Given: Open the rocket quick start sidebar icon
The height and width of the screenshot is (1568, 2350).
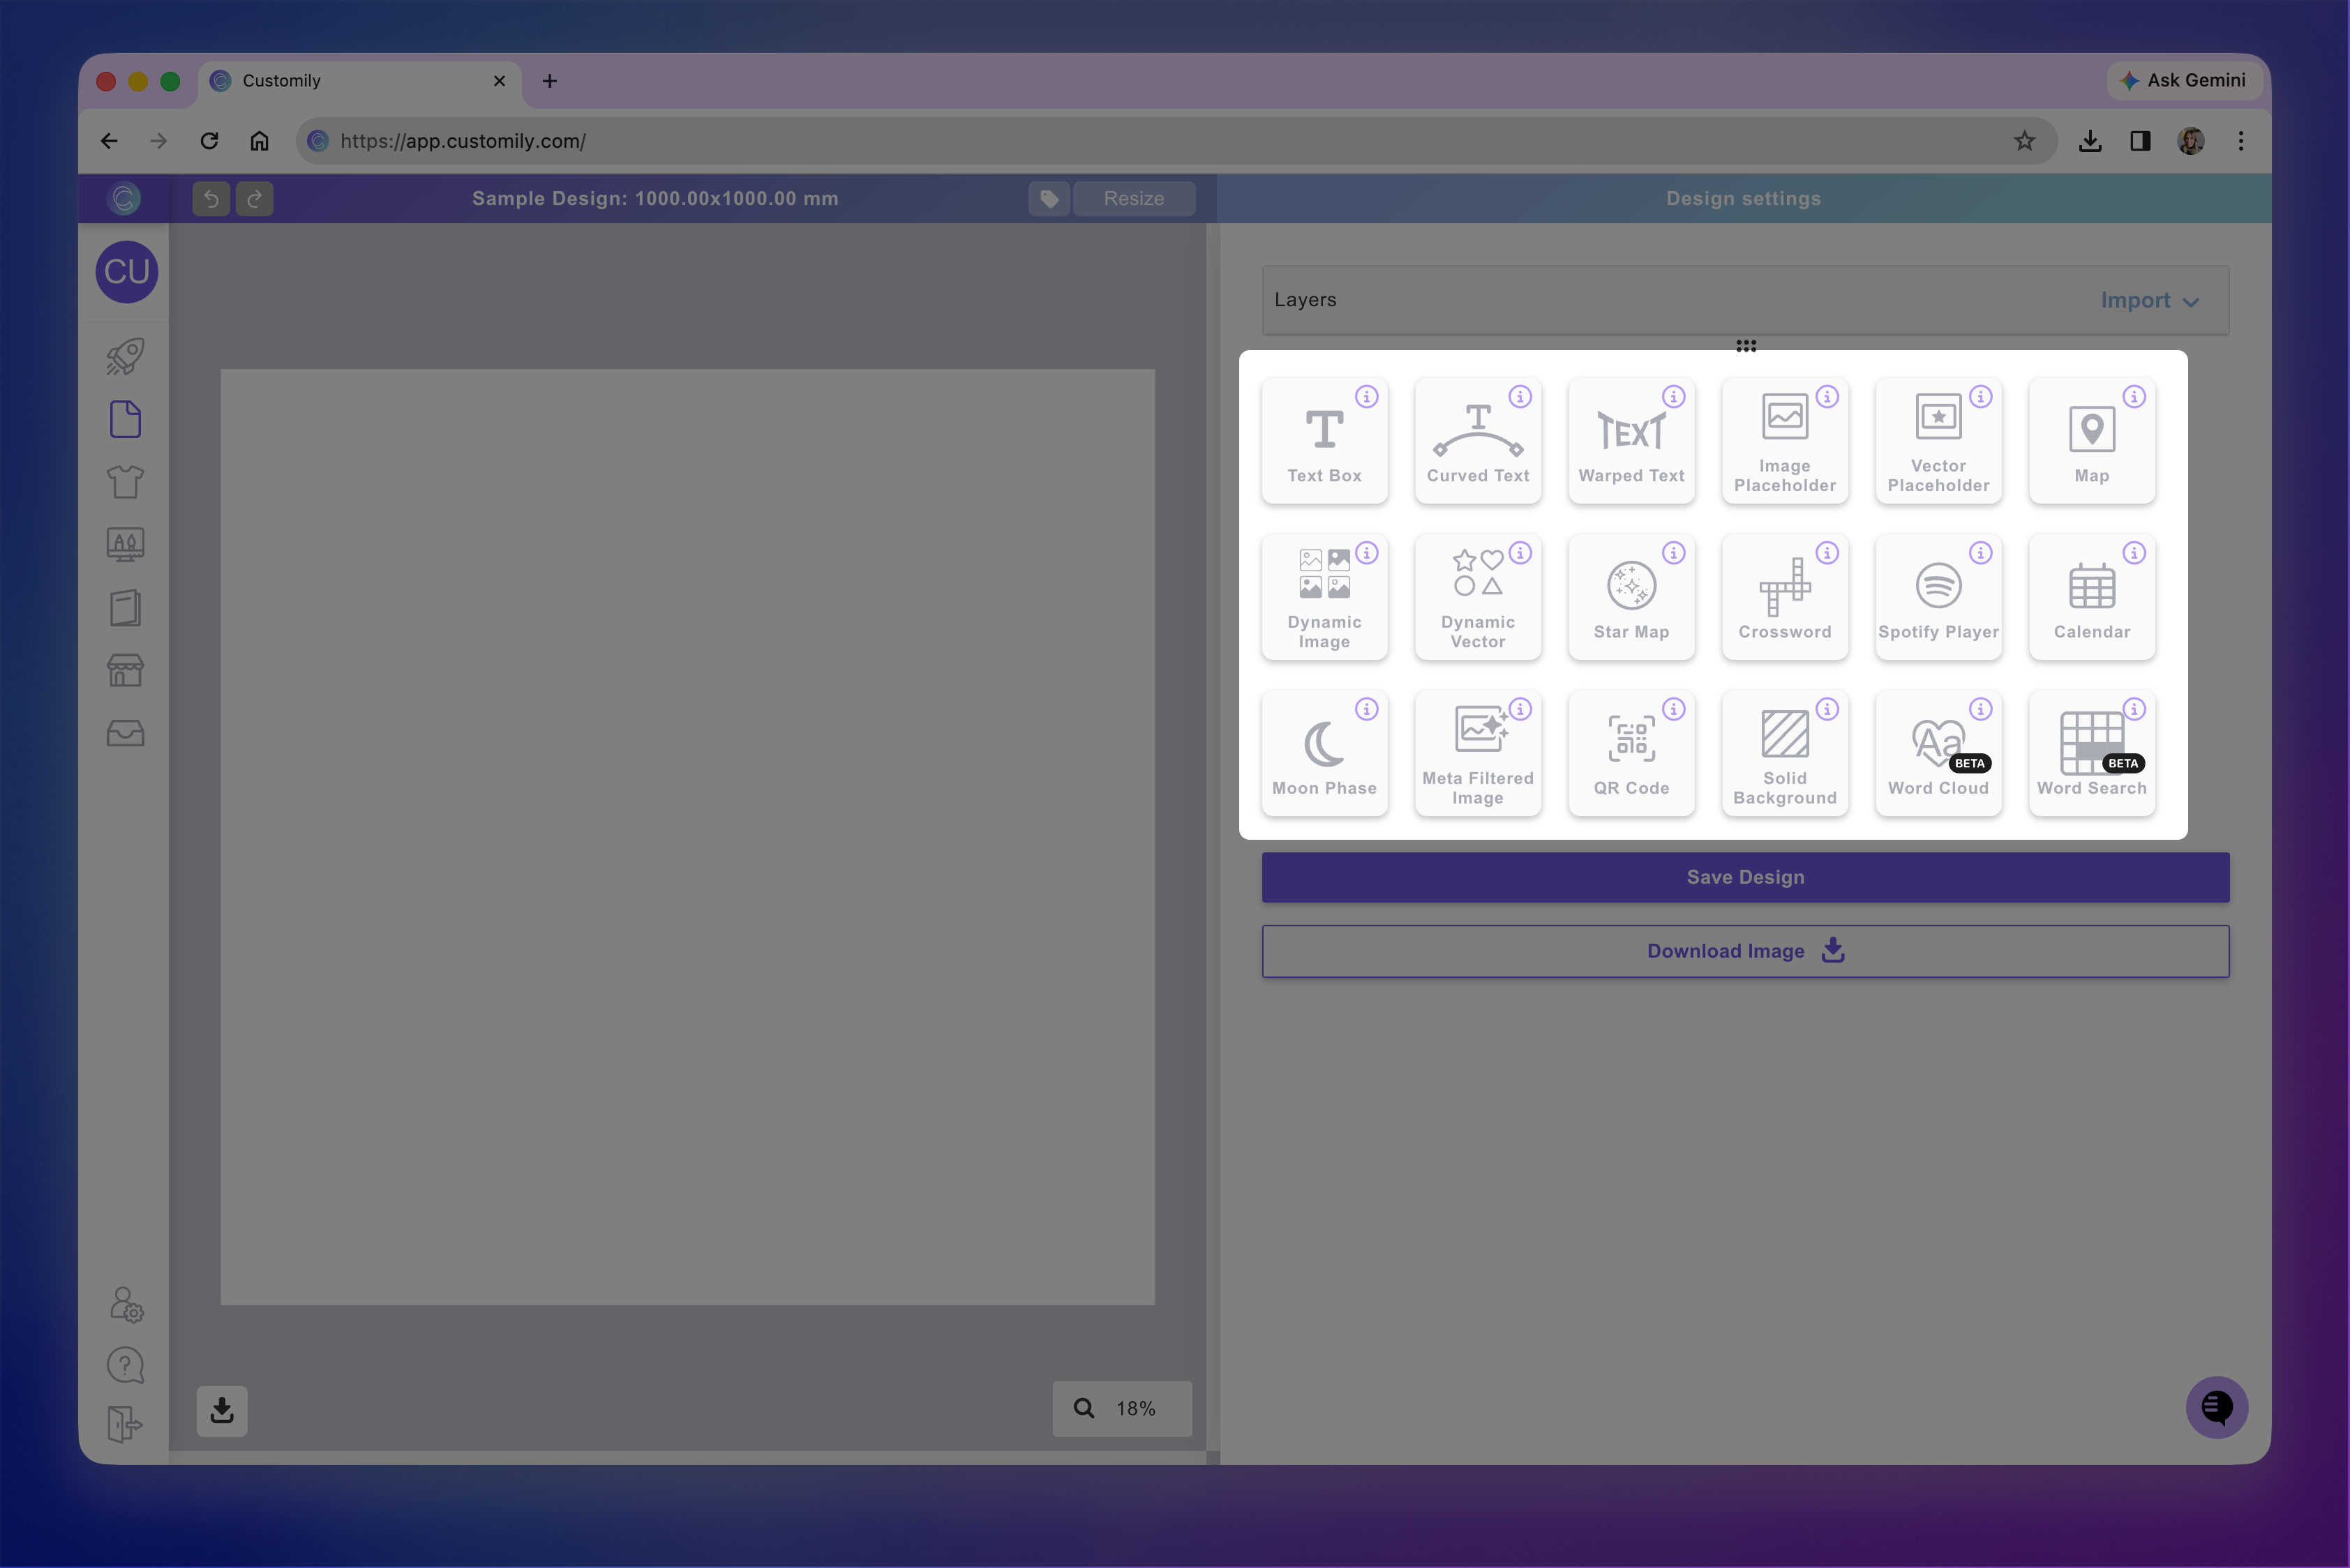Looking at the screenshot, I should tap(125, 357).
